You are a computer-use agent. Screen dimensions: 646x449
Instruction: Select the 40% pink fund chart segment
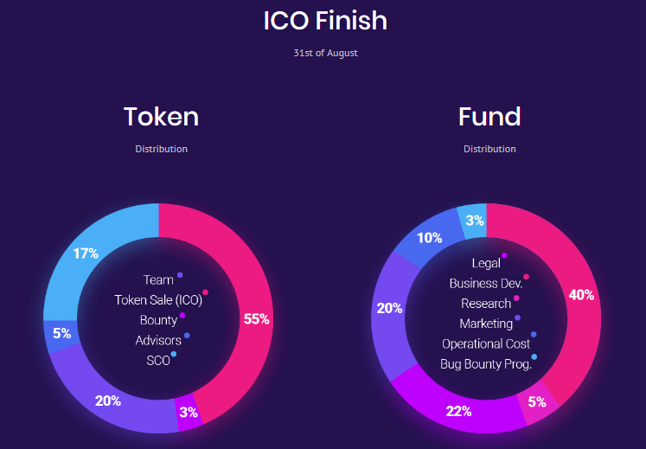[x=581, y=295]
